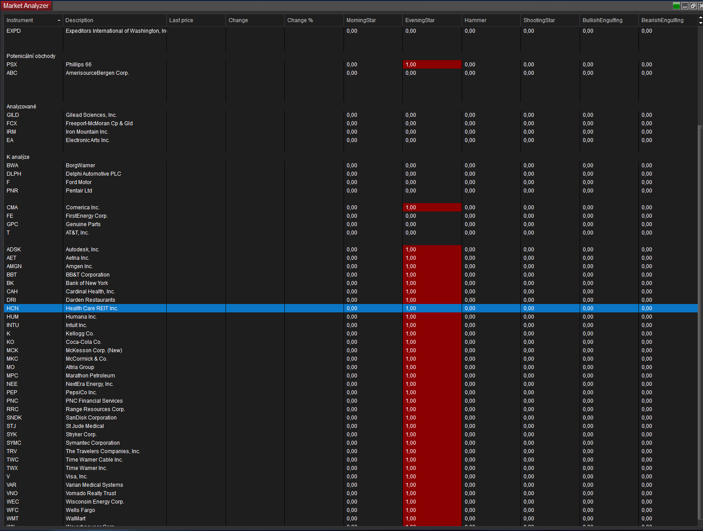The image size is (703, 531).
Task: Select the Market Analyzer title tab
Action: pos(26,6)
